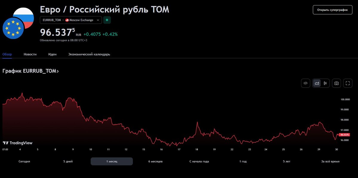Enter fullscreen mode via the expand icon
Screen dimensions: 358x178
[x=348, y=83]
